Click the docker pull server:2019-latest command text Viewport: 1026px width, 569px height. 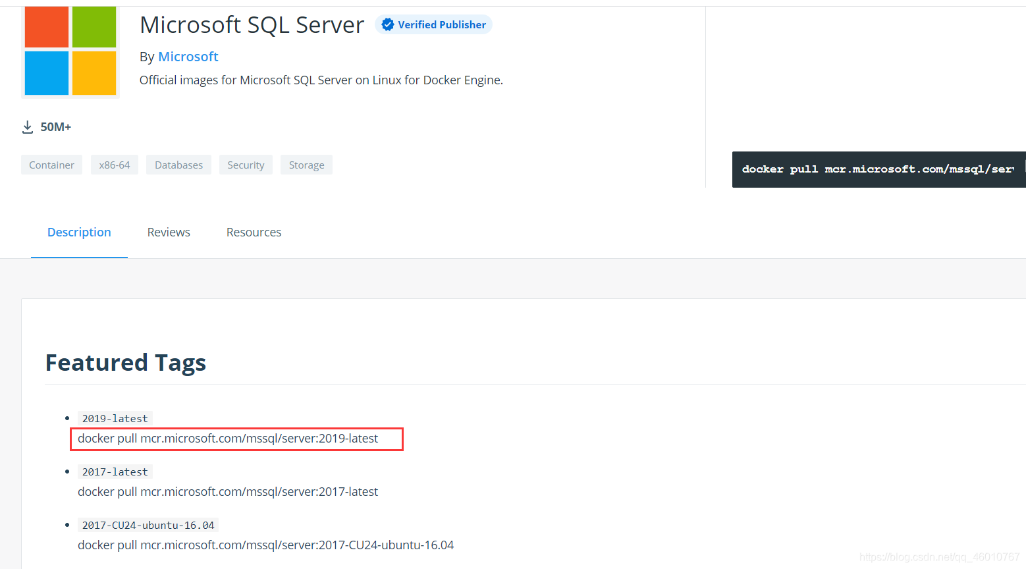(x=228, y=439)
